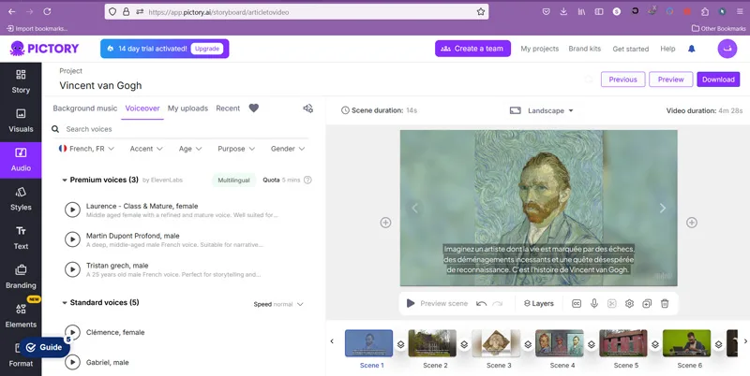Click transition icon between Scene 3 and 4
The width and height of the screenshot is (750, 376).
point(528,344)
